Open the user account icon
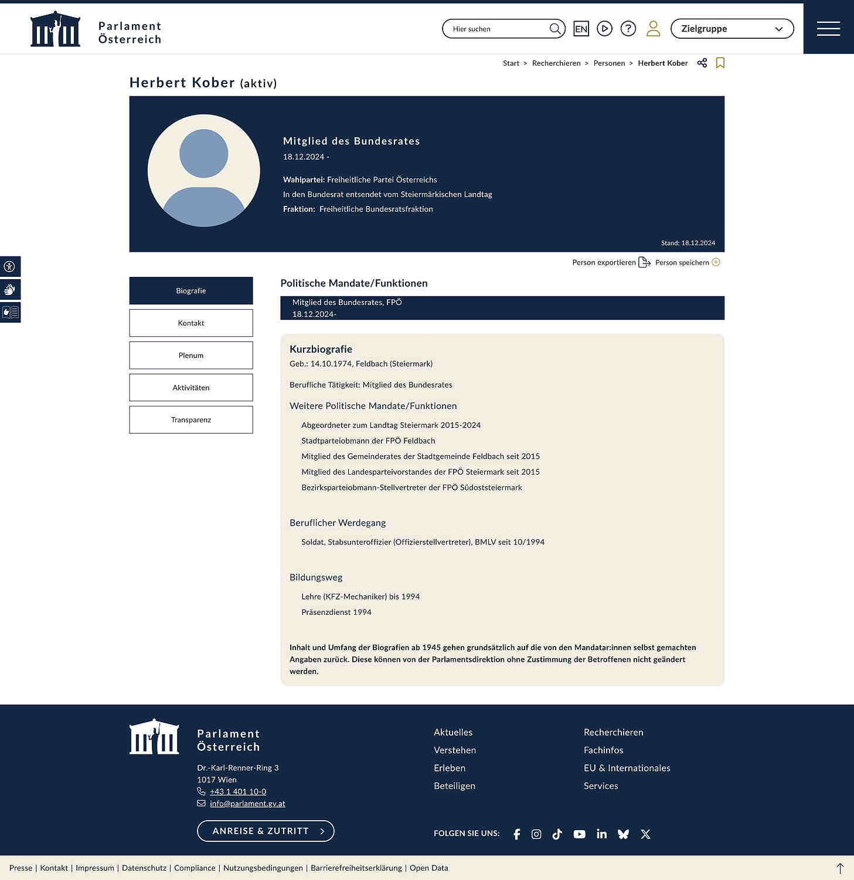 [653, 29]
